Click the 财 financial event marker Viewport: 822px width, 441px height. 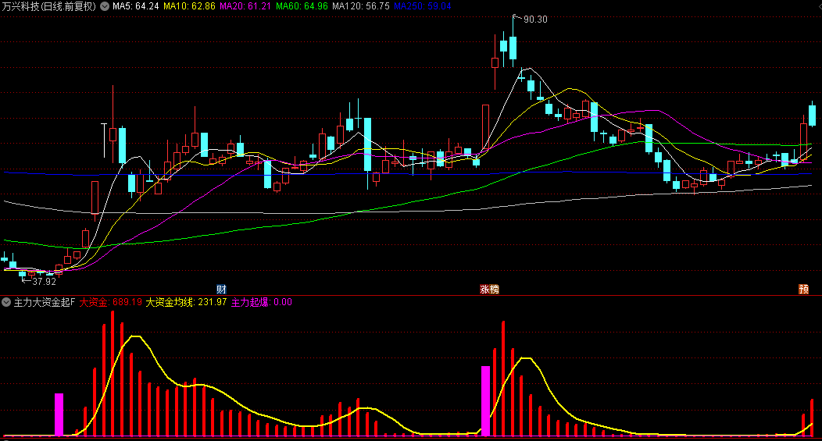point(221,289)
